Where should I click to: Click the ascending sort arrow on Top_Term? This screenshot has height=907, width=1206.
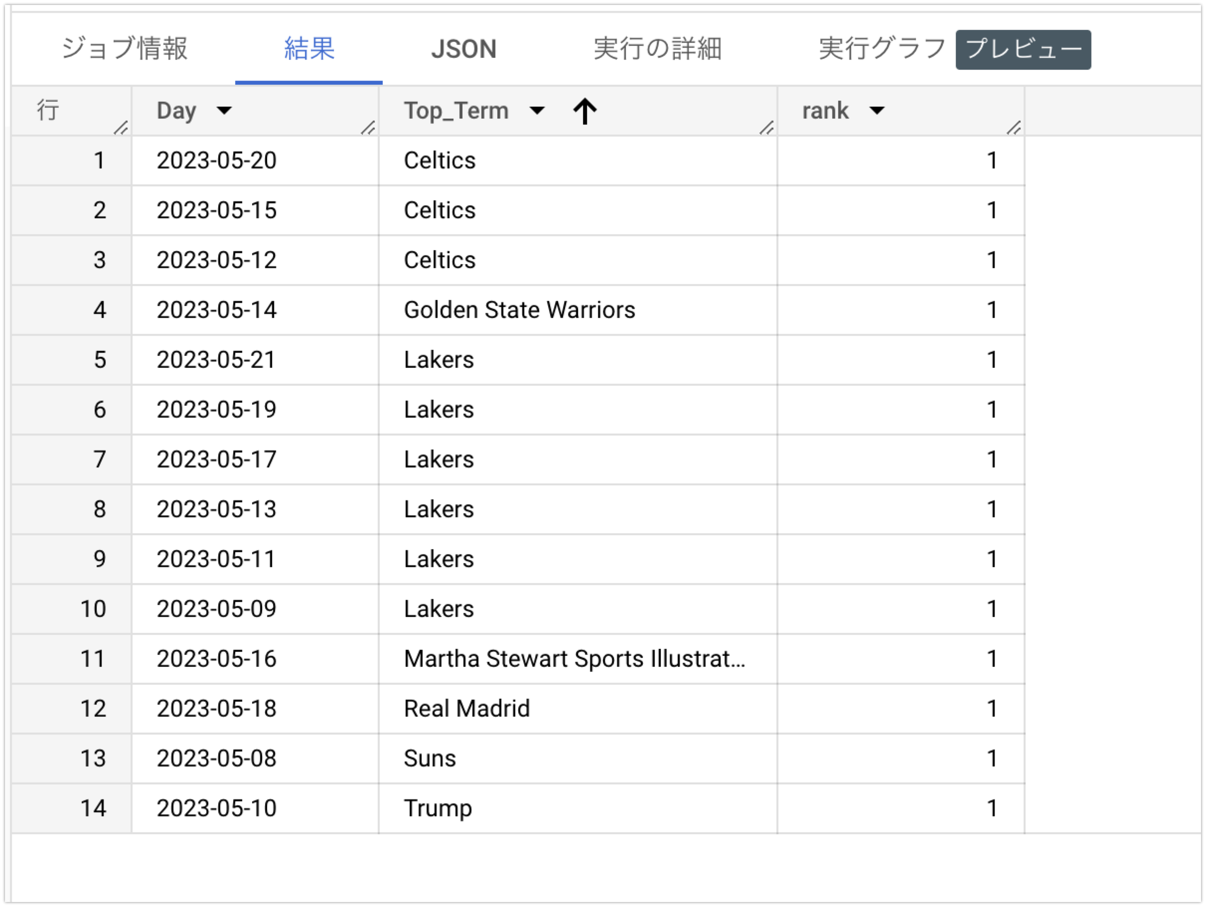(x=585, y=111)
